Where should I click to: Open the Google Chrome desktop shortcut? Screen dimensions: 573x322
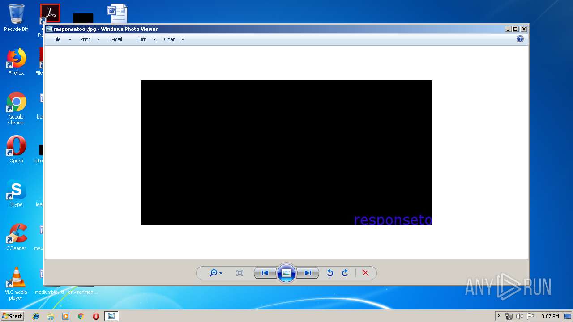point(16,108)
